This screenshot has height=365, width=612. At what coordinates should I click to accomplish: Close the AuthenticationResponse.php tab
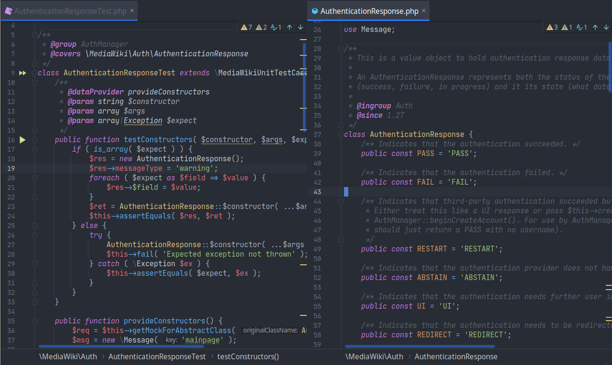coord(423,10)
